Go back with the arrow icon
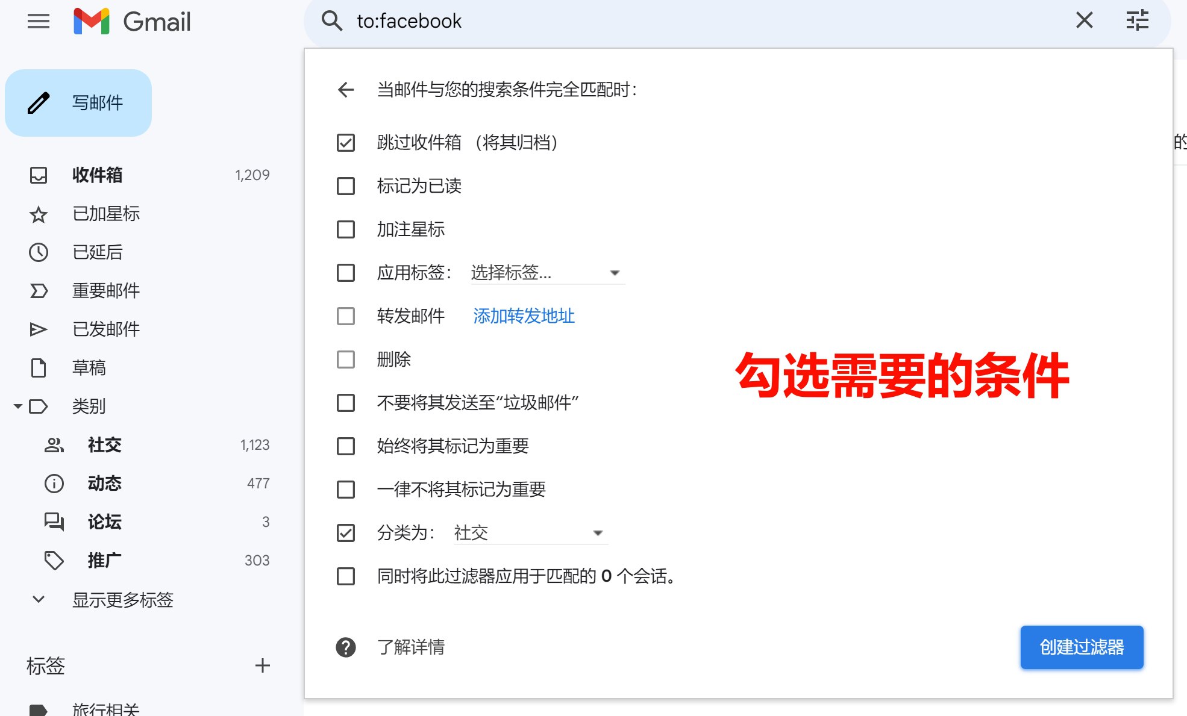This screenshot has width=1187, height=716. [x=346, y=90]
